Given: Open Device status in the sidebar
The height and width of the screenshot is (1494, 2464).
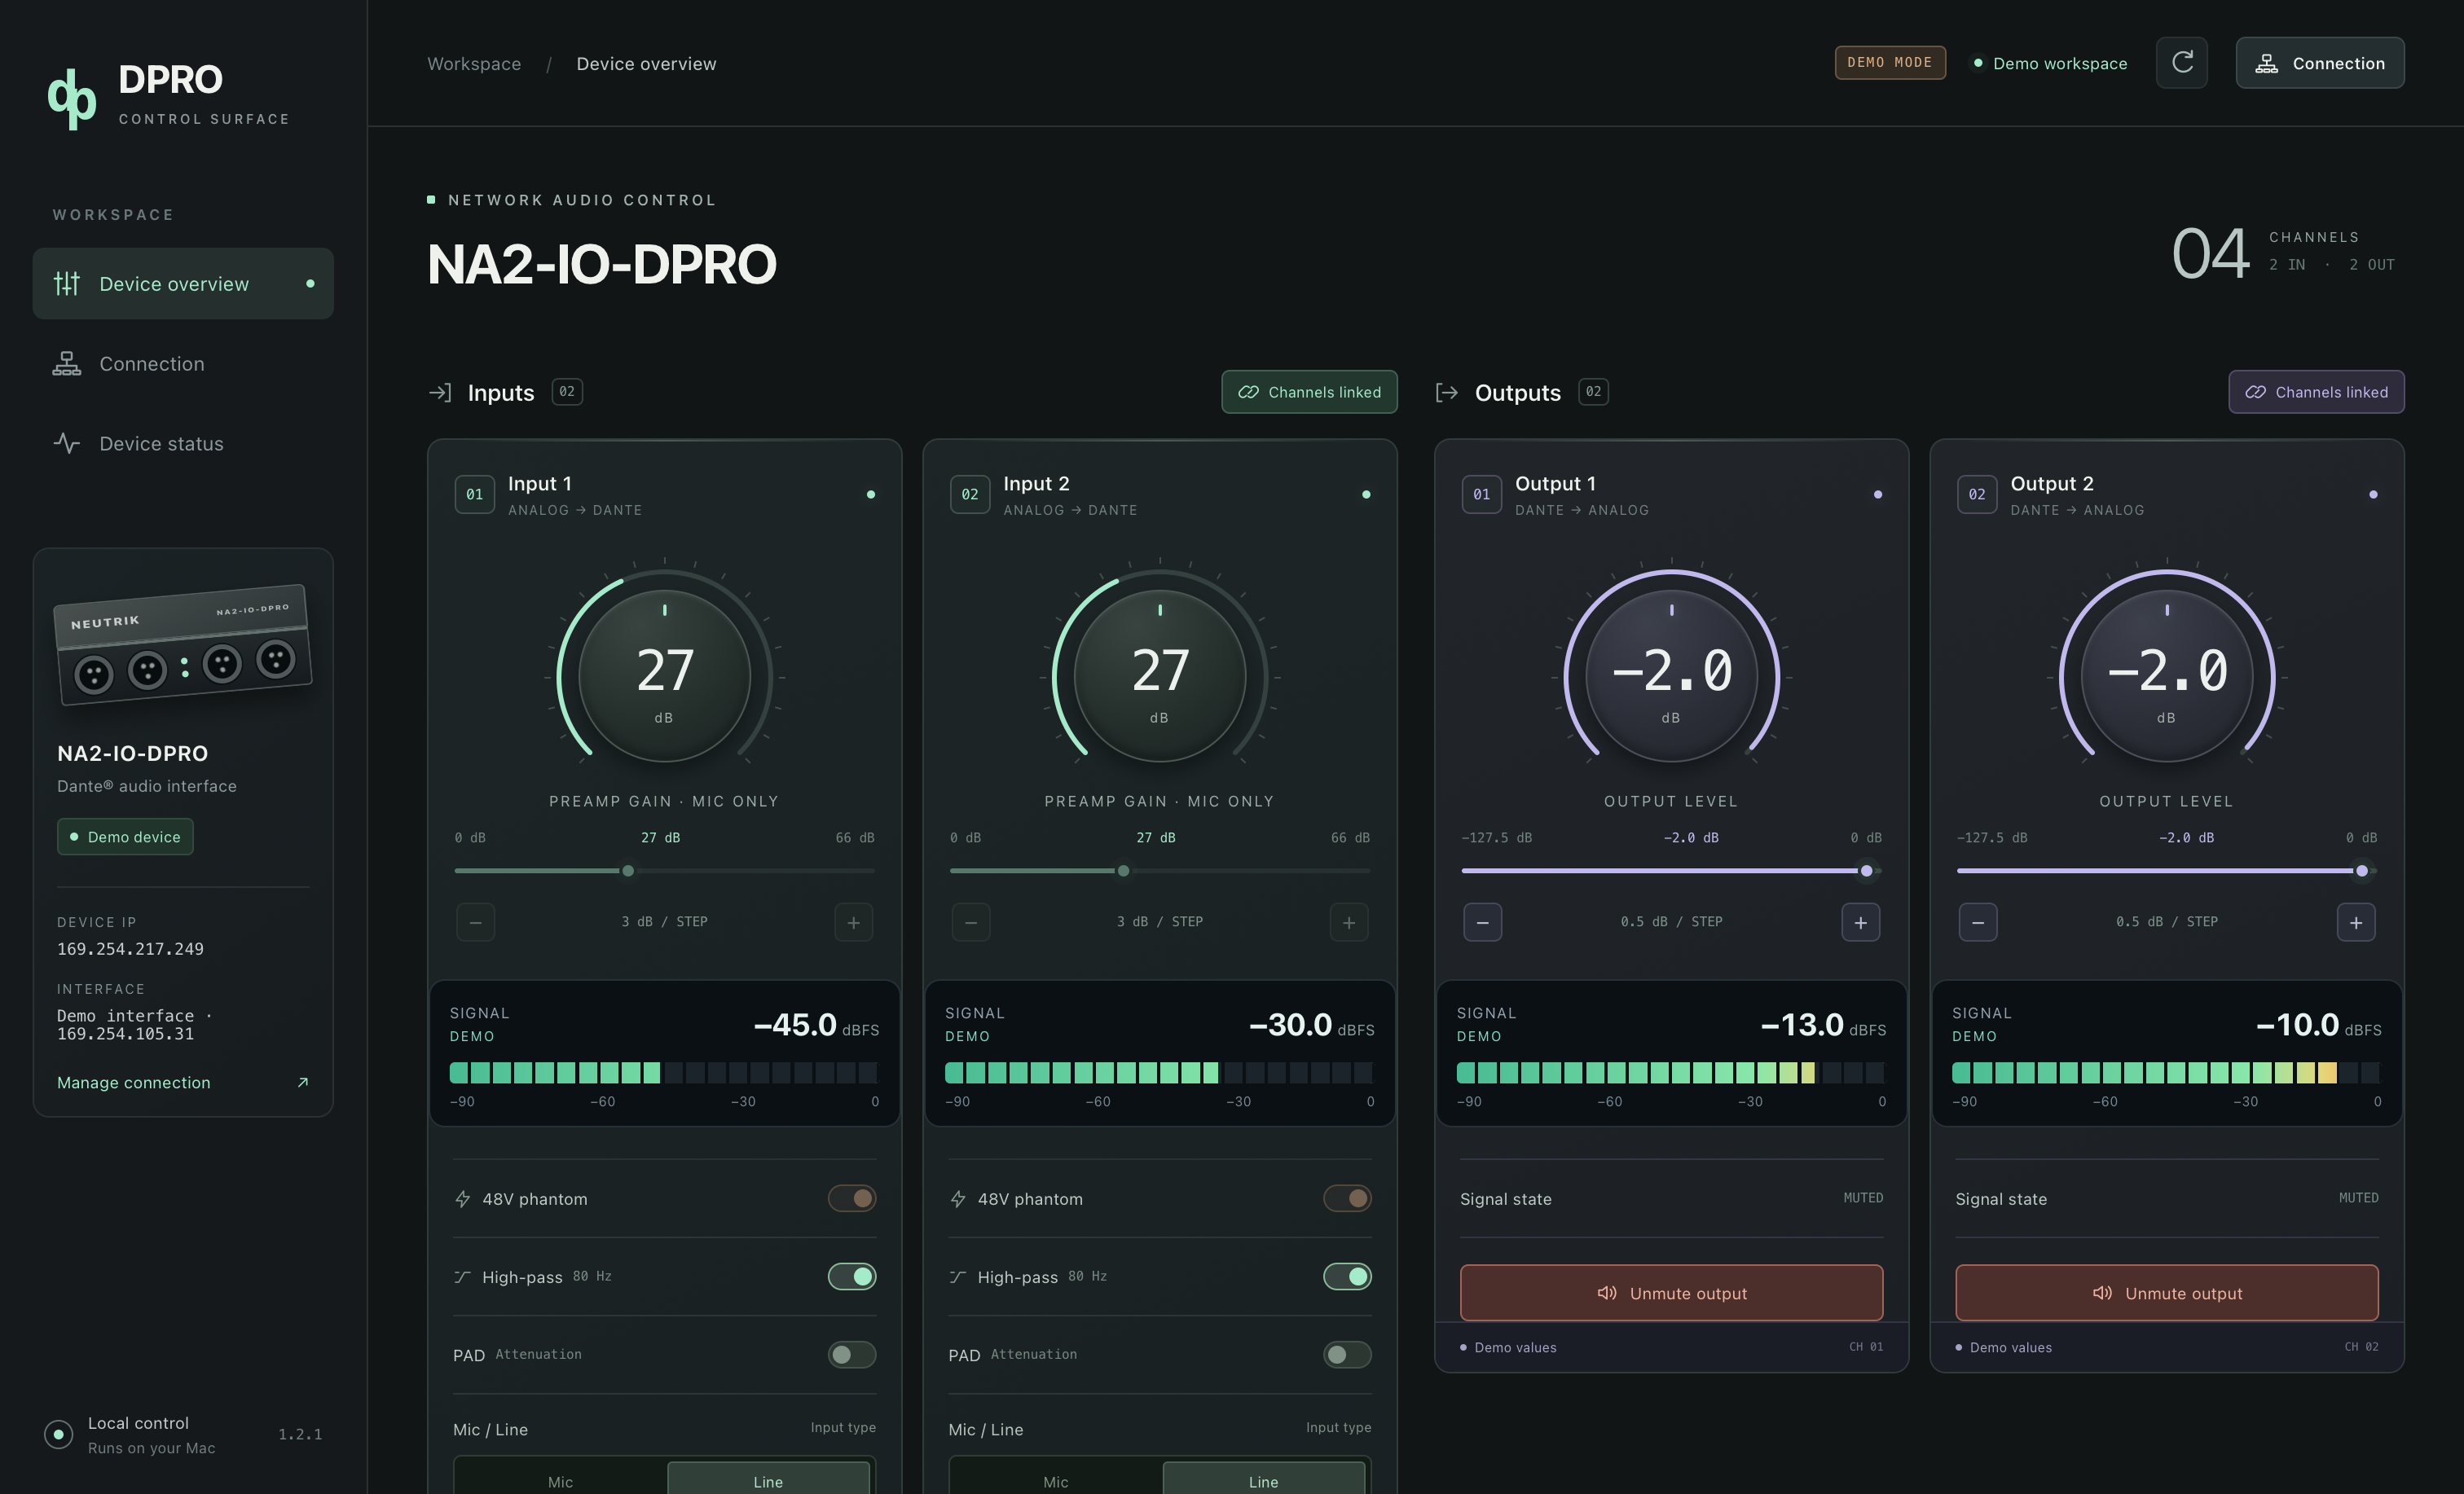Looking at the screenshot, I should [183, 443].
